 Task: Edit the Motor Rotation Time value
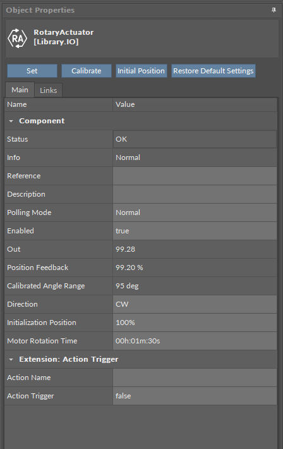click(195, 341)
